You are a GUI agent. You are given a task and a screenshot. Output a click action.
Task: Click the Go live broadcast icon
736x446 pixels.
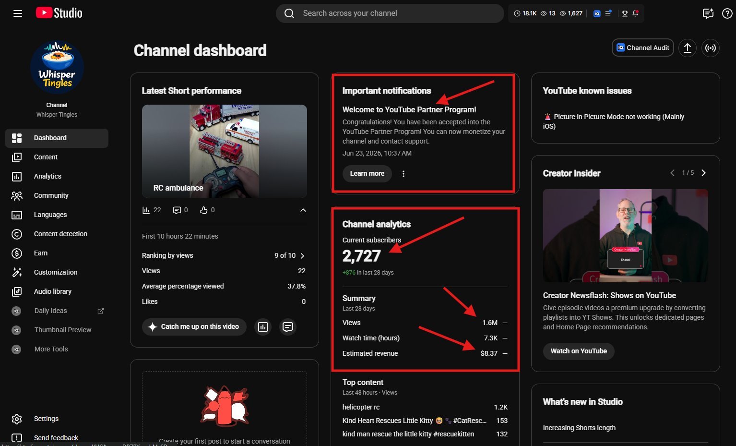pyautogui.click(x=710, y=48)
